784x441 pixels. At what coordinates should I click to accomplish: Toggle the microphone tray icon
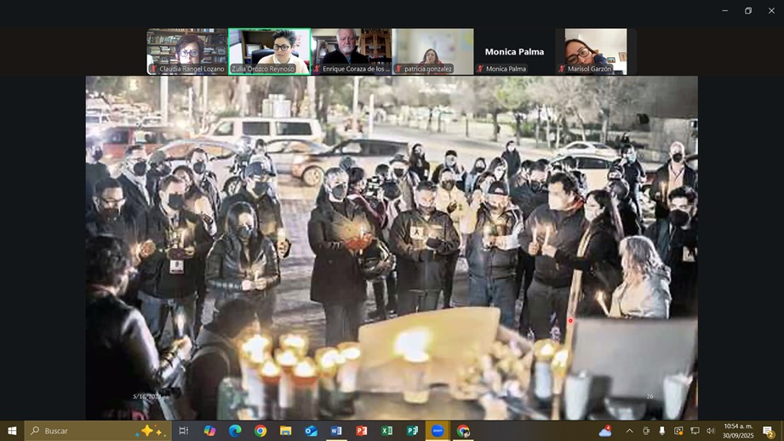tap(661, 431)
